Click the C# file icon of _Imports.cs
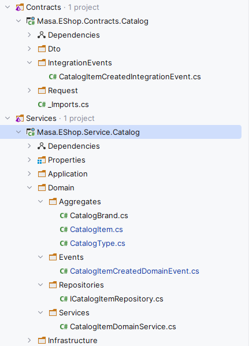 (x=42, y=104)
